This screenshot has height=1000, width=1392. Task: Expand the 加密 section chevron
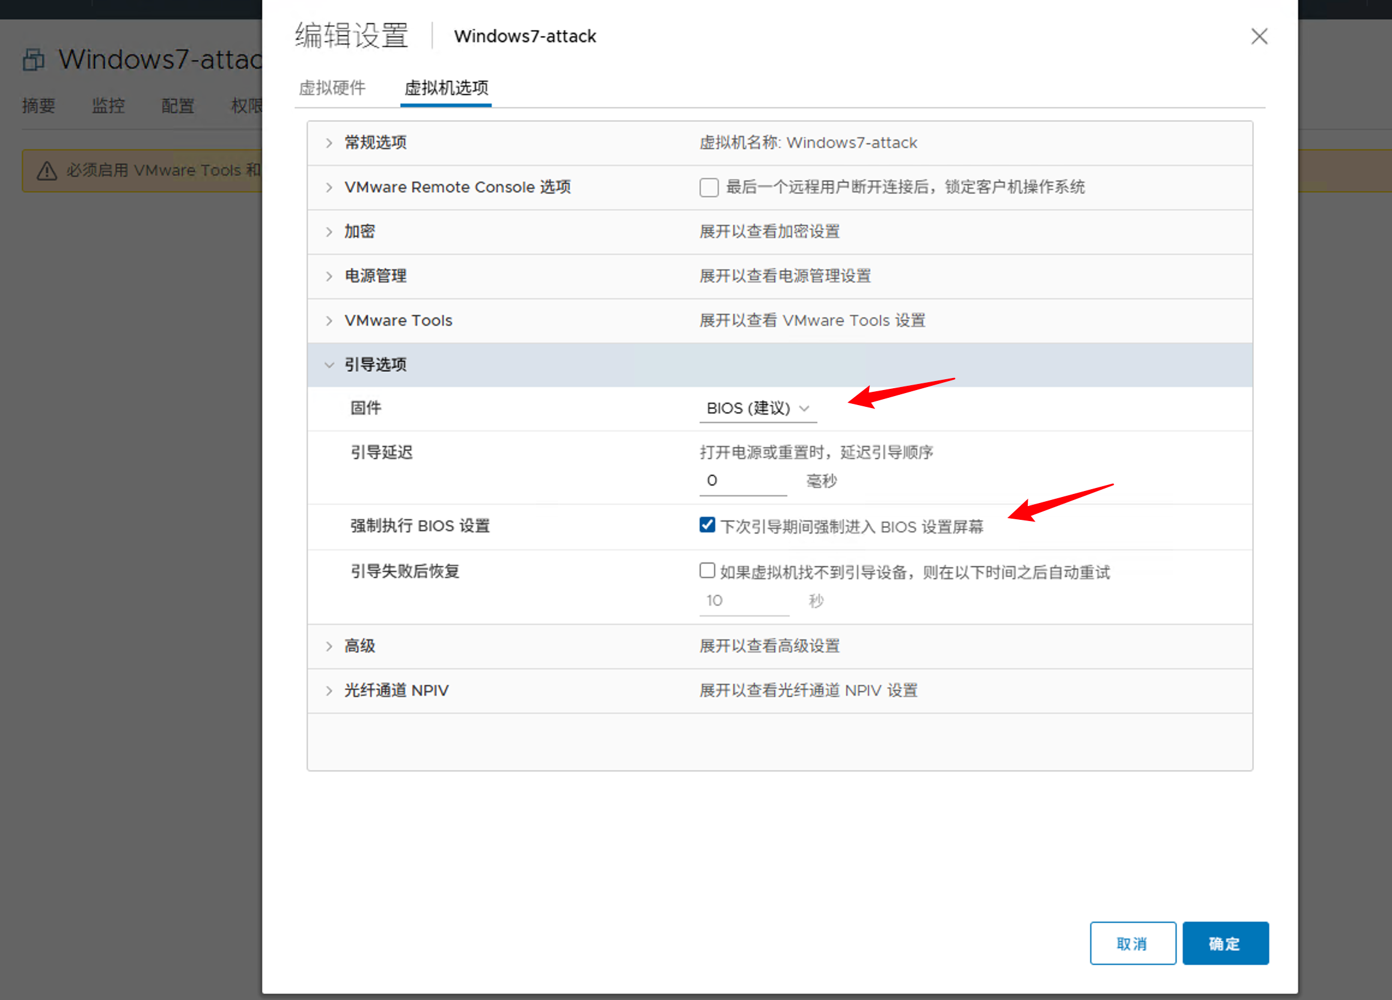coord(329,232)
